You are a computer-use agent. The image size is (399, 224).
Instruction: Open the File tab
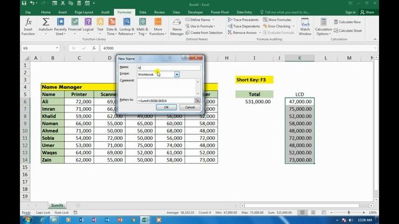tap(28, 12)
